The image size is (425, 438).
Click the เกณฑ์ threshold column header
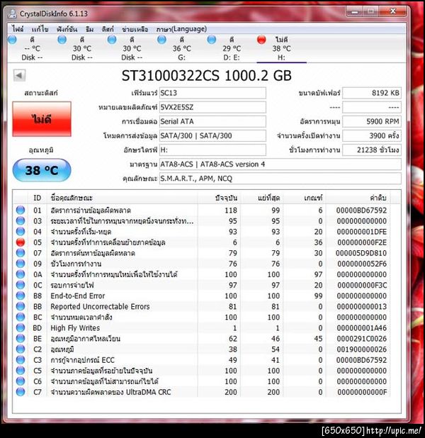pos(304,198)
